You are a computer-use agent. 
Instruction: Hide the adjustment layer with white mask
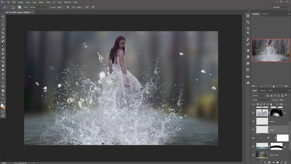click(x=253, y=138)
